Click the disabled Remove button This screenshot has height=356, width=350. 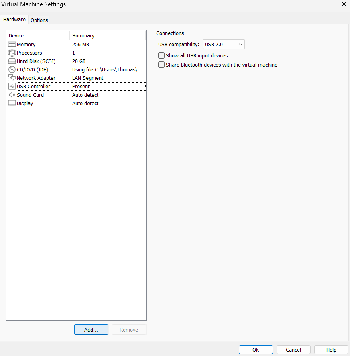pos(129,330)
